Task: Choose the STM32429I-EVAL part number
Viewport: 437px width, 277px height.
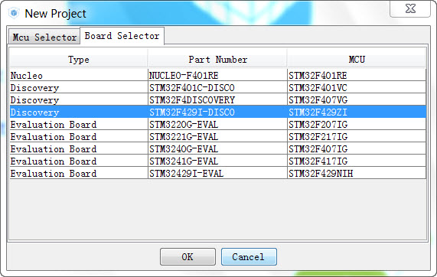Action: coord(217,174)
